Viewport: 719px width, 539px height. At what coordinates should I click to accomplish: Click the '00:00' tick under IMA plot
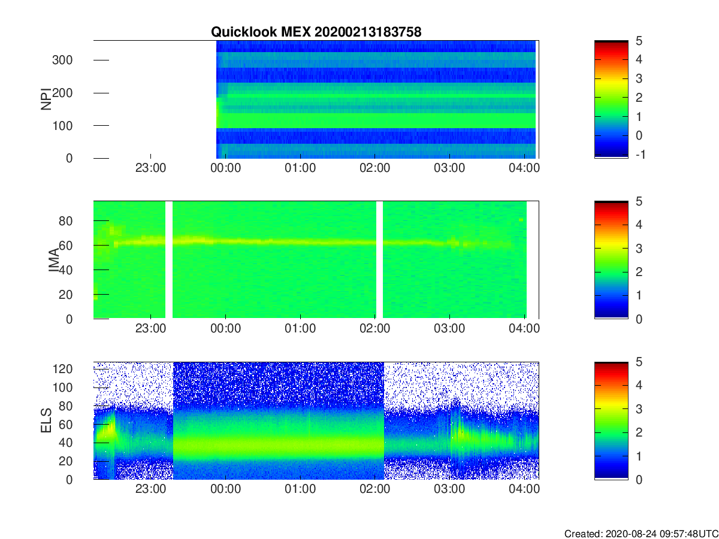tap(225, 329)
